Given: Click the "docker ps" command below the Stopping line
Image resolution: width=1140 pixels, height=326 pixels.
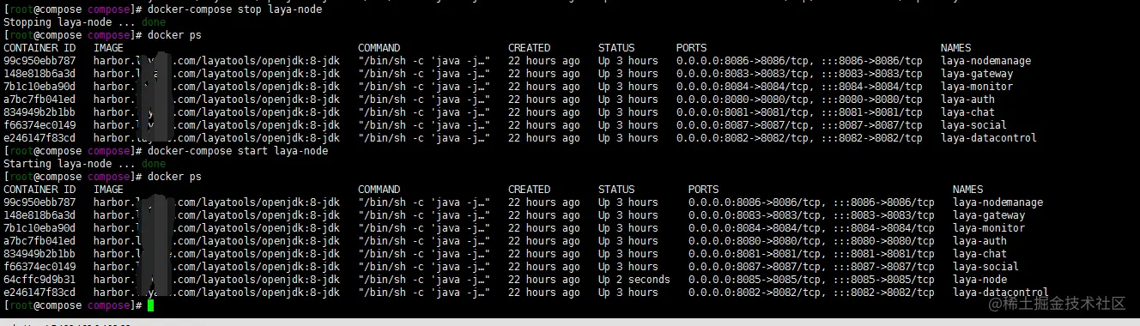Looking at the screenshot, I should (x=174, y=35).
